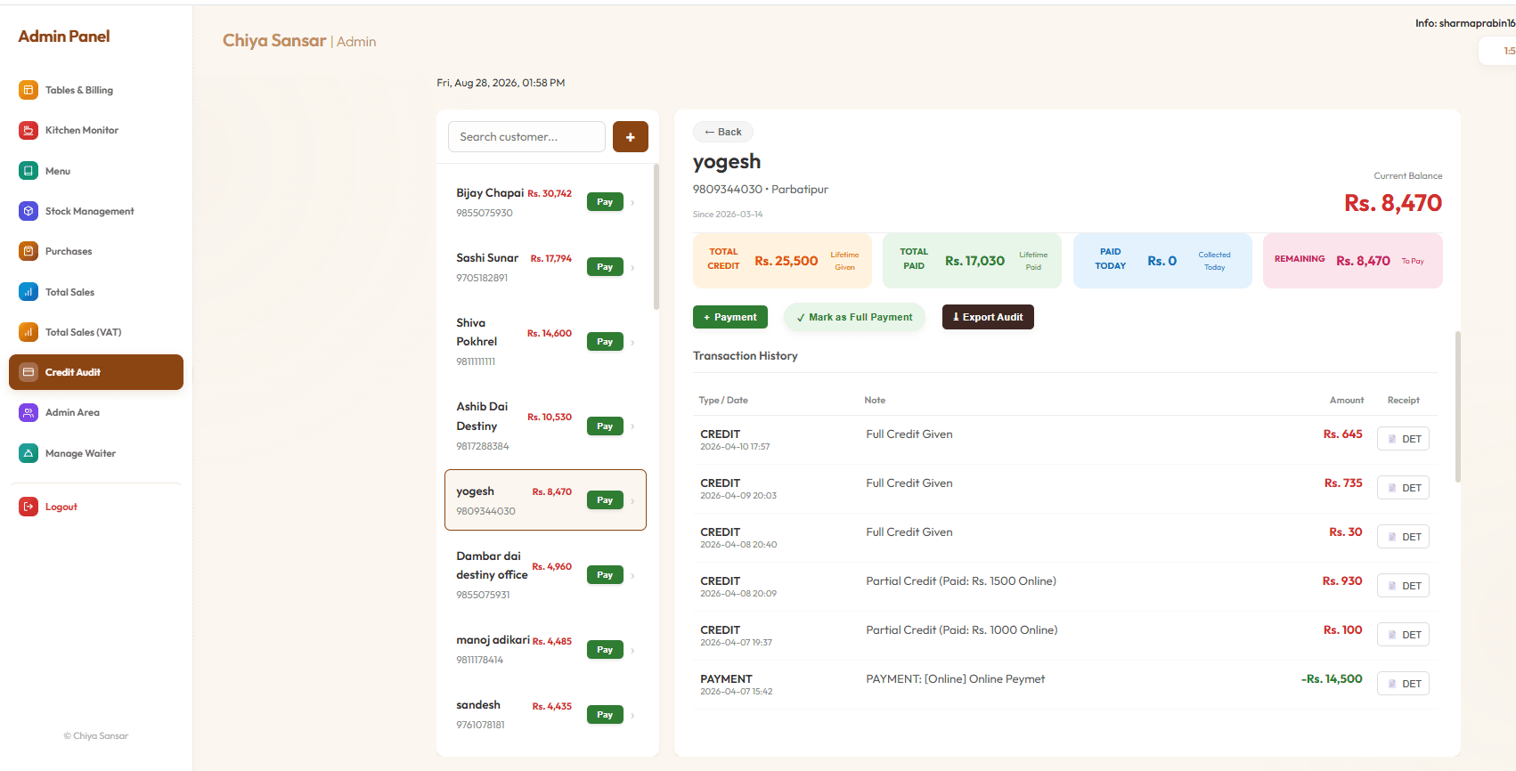Open DET receipt for Rs. 735 credit
The width and height of the screenshot is (1516, 771).
coord(1403,488)
